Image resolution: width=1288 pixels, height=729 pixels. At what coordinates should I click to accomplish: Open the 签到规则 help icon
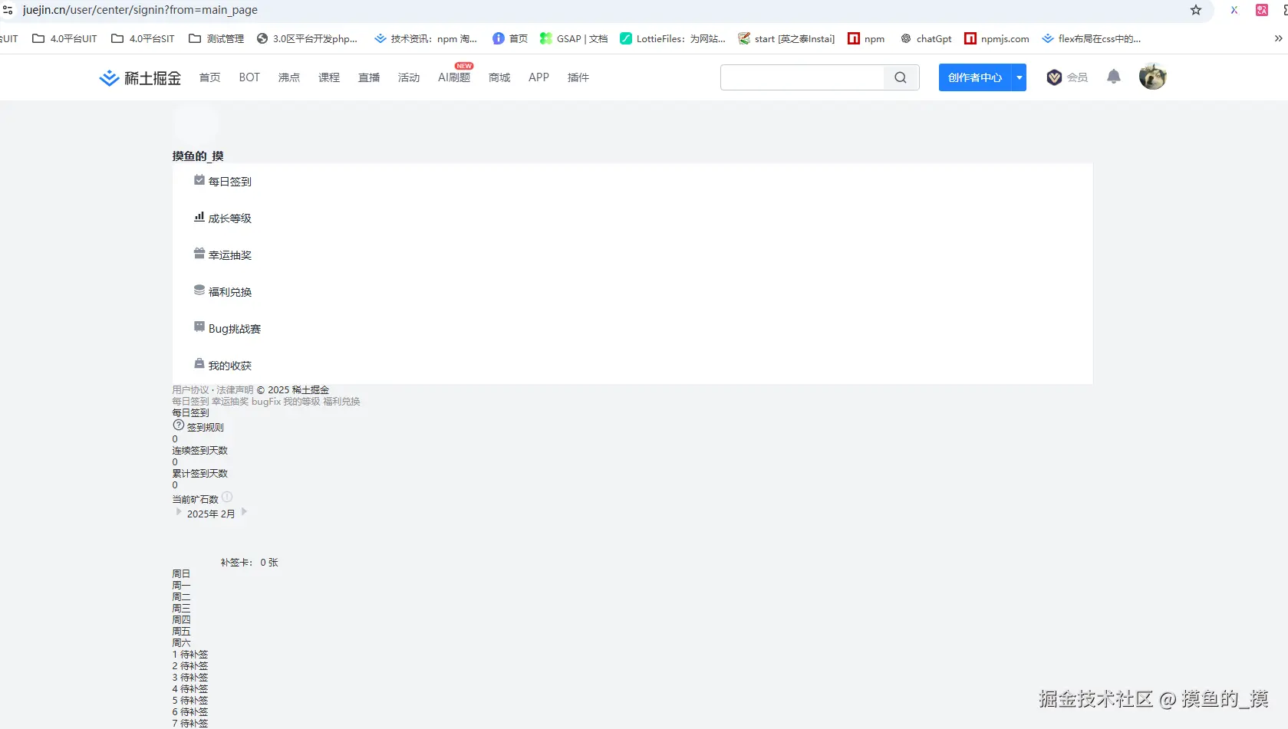point(178,425)
